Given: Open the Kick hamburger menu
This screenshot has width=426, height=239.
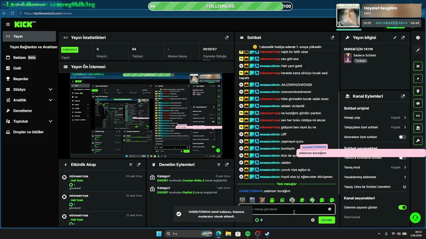Looking at the screenshot, I should point(8,24).
